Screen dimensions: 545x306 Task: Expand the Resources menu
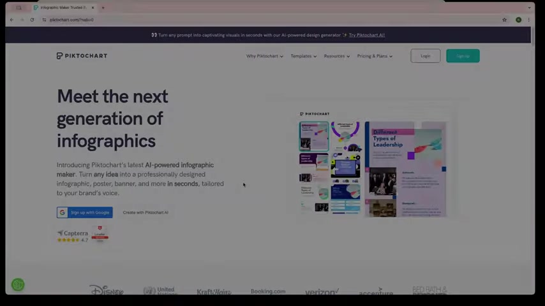pos(337,56)
